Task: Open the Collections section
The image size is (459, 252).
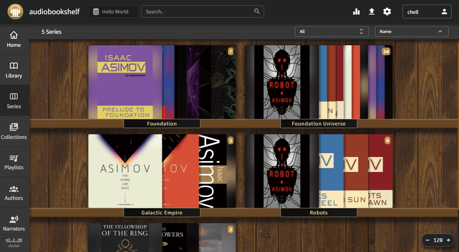Action: point(14,132)
